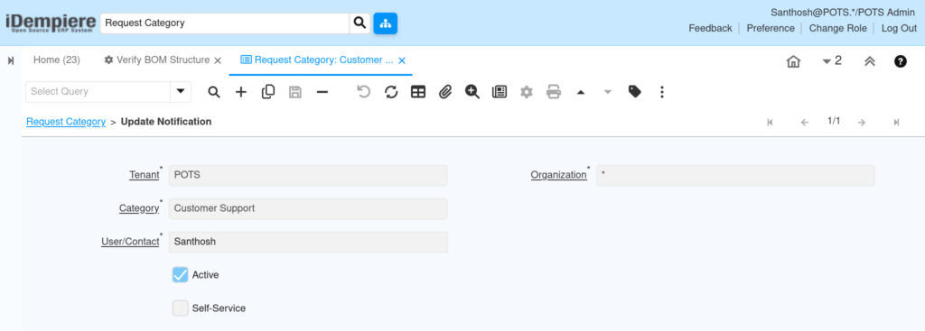Close the Request Category tab
The height and width of the screenshot is (331, 925).
click(x=402, y=60)
